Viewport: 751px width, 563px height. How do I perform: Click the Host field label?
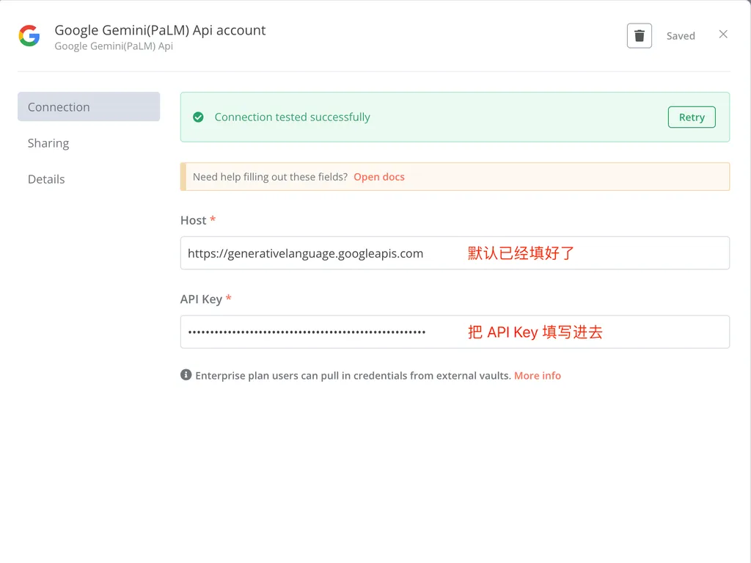click(x=193, y=220)
